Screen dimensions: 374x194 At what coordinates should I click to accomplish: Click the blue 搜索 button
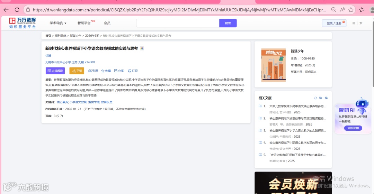coord(228,23)
